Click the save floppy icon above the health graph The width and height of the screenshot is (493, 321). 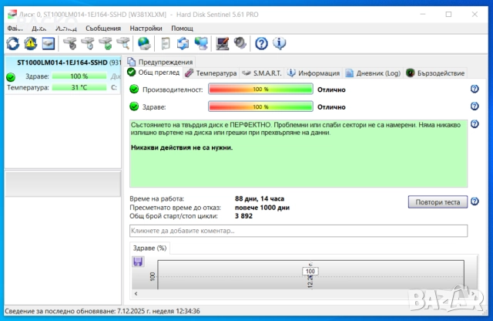138,262
